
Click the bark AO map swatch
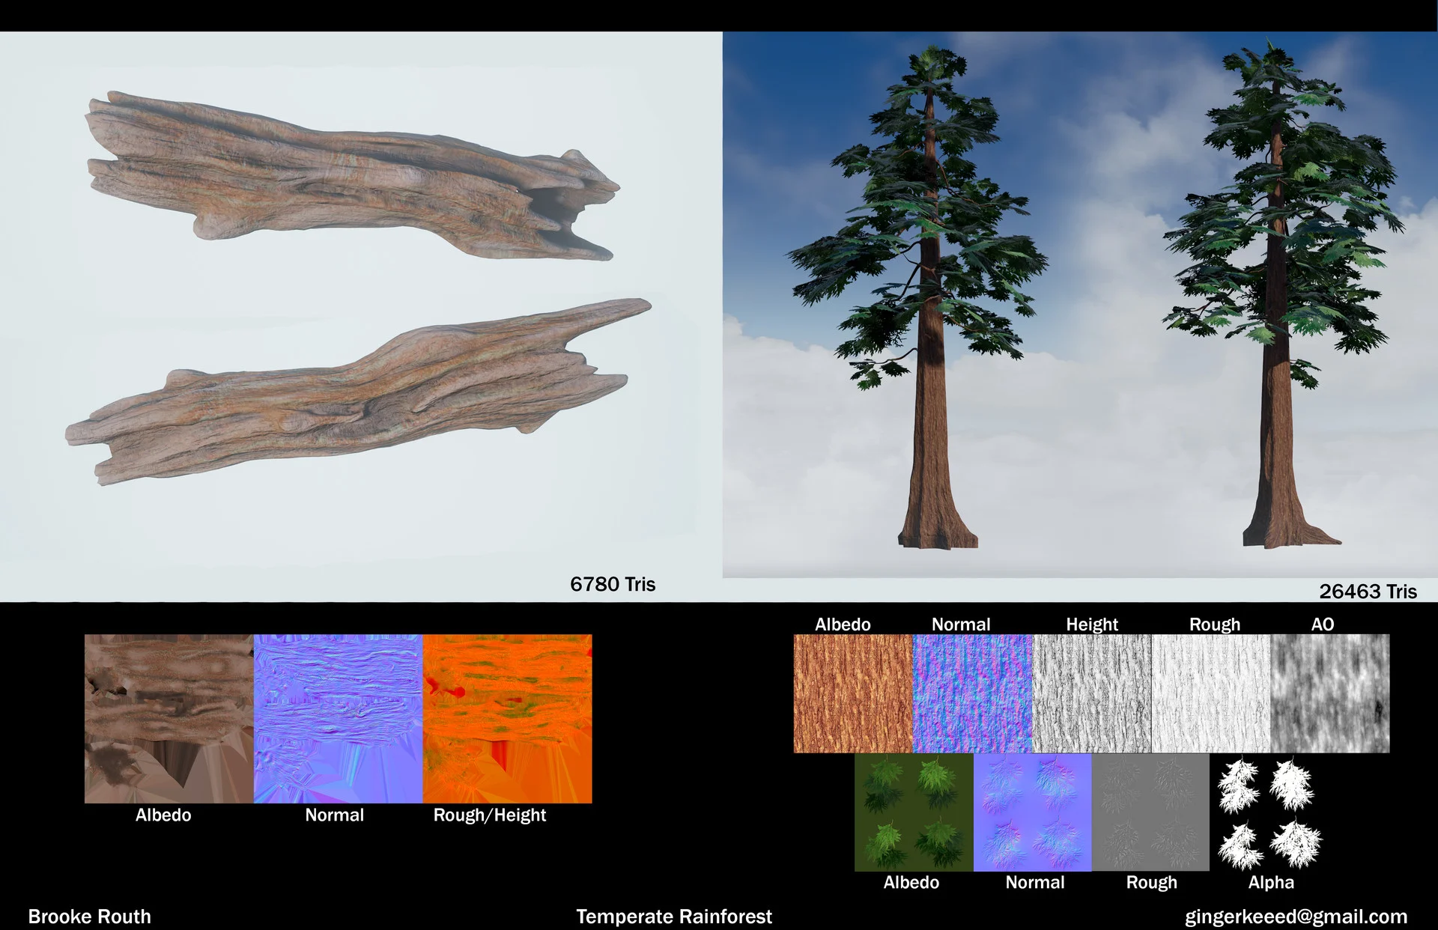(x=1330, y=693)
